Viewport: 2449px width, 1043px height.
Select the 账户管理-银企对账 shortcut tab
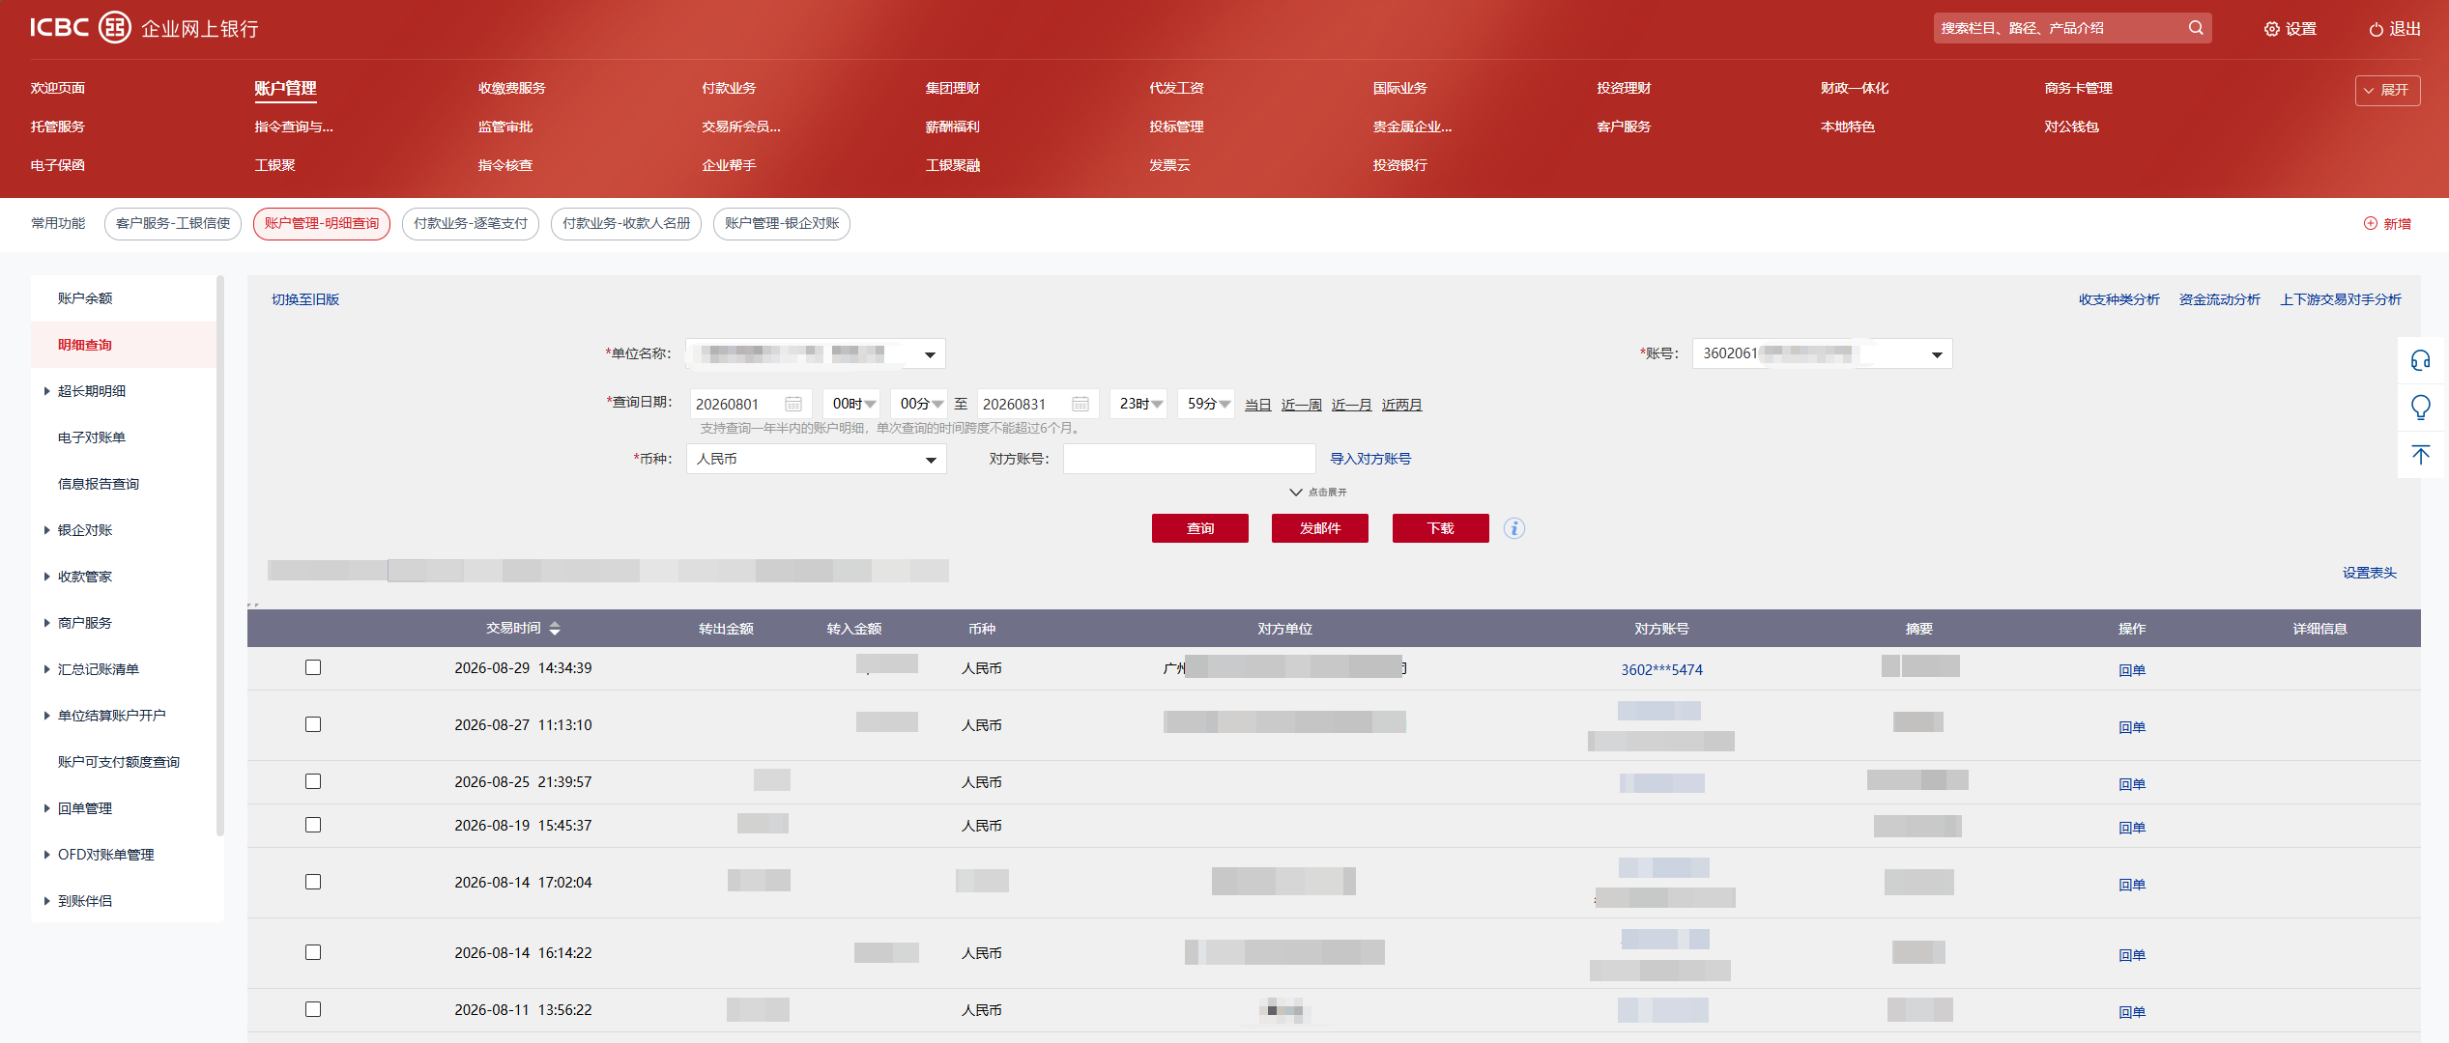pyautogui.click(x=781, y=223)
